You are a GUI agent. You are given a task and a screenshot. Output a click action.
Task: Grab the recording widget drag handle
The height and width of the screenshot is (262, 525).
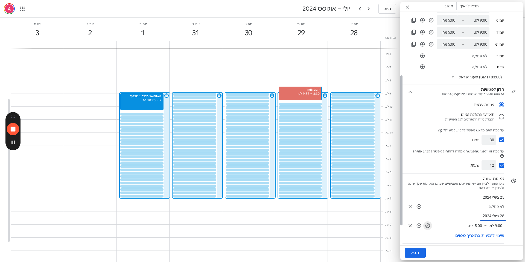coord(13,117)
